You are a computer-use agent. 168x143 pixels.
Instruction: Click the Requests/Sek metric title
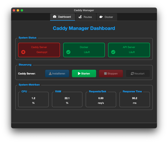tap(98, 92)
